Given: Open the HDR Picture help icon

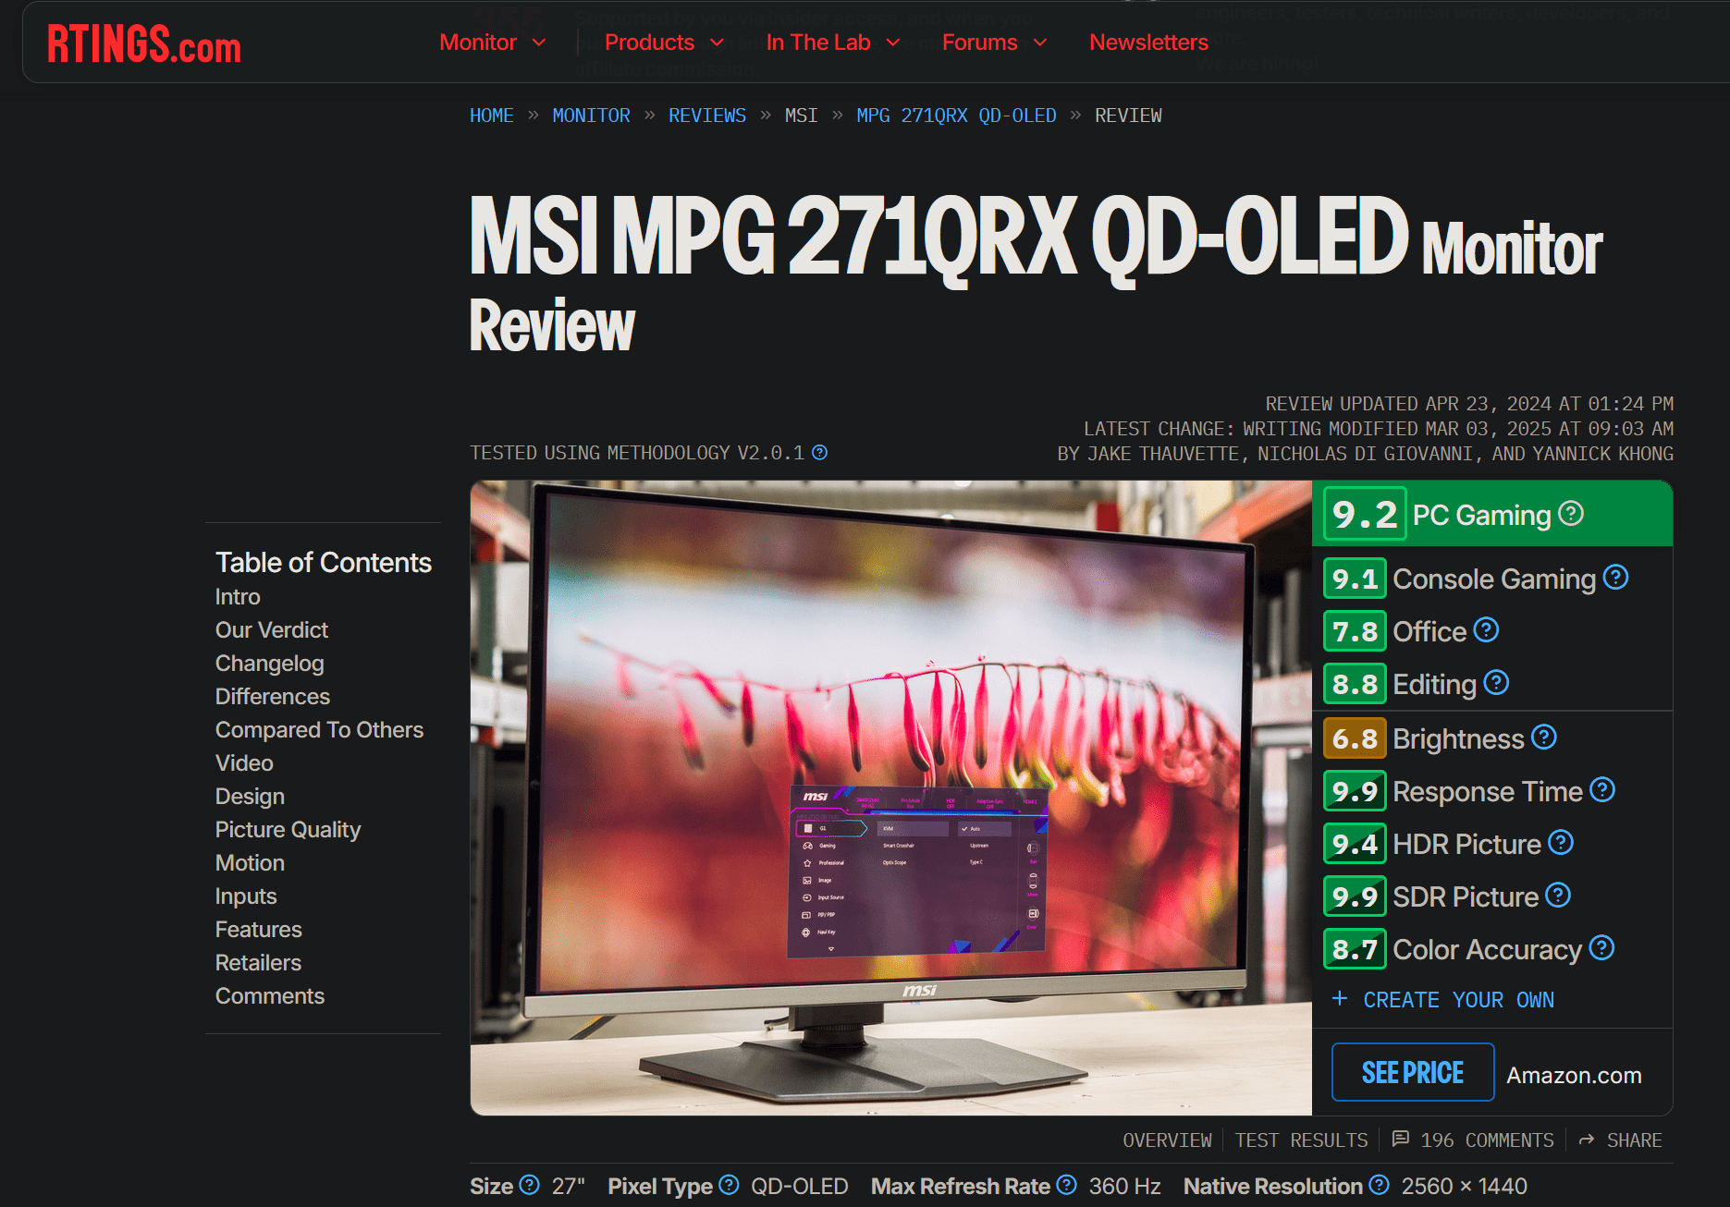Looking at the screenshot, I should 1561,843.
